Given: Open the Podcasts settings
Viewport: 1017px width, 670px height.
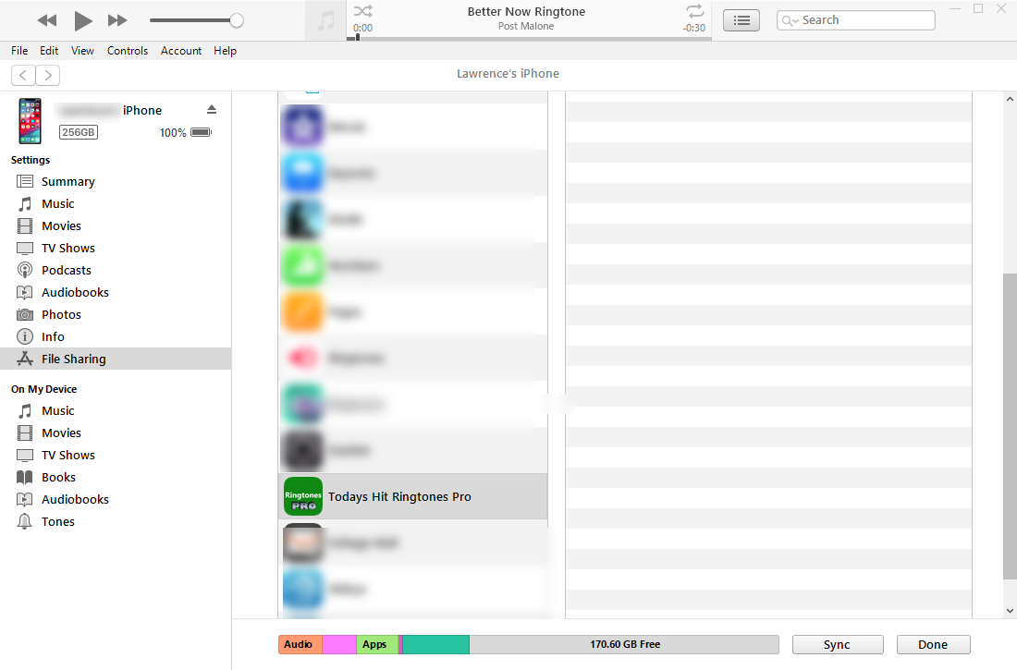Looking at the screenshot, I should click(116, 270).
